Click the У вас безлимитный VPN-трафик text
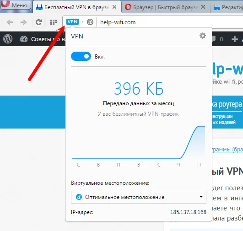This screenshot has height=231, width=243. [138, 114]
